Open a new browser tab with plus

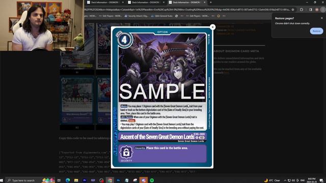[210, 3]
